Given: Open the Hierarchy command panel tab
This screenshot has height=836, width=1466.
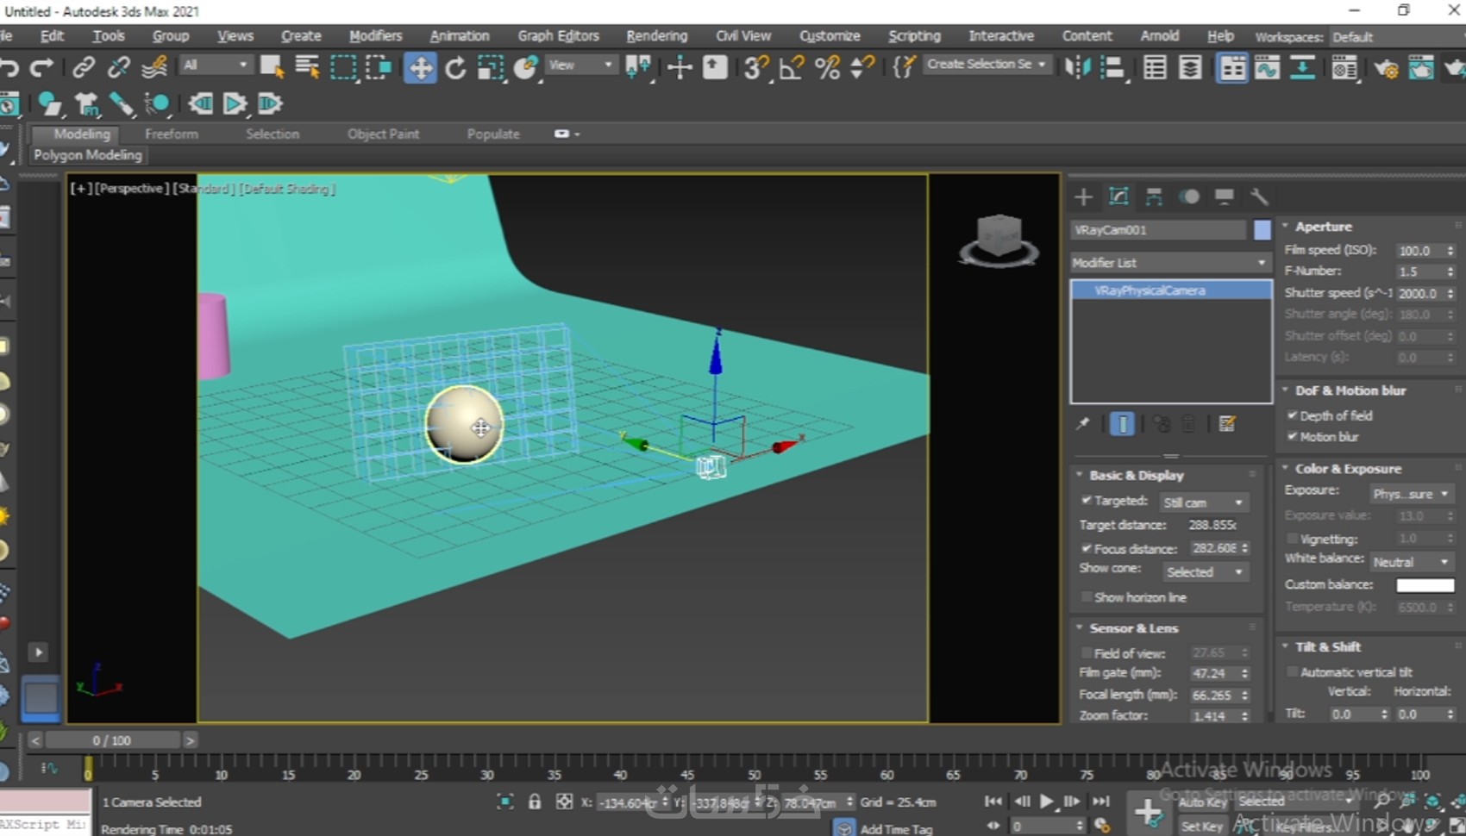Looking at the screenshot, I should [x=1154, y=197].
